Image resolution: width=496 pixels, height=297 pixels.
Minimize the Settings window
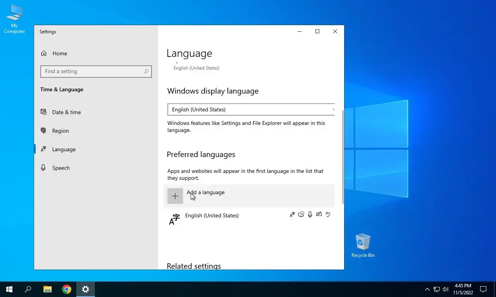[x=300, y=31]
